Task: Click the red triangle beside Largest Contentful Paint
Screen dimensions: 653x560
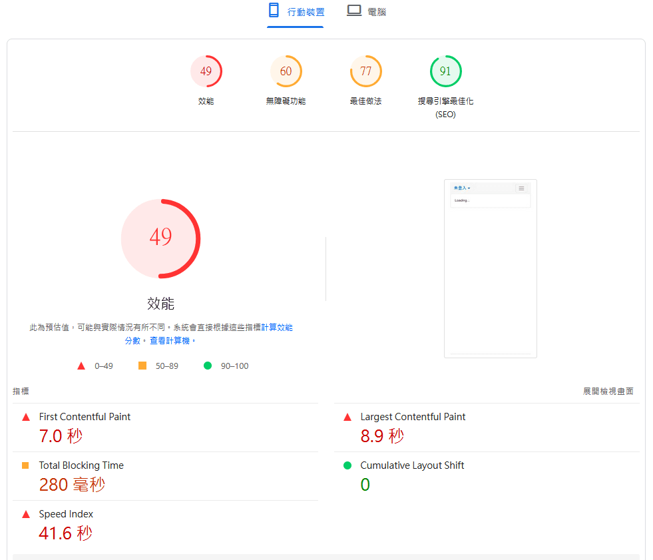Action: [347, 417]
